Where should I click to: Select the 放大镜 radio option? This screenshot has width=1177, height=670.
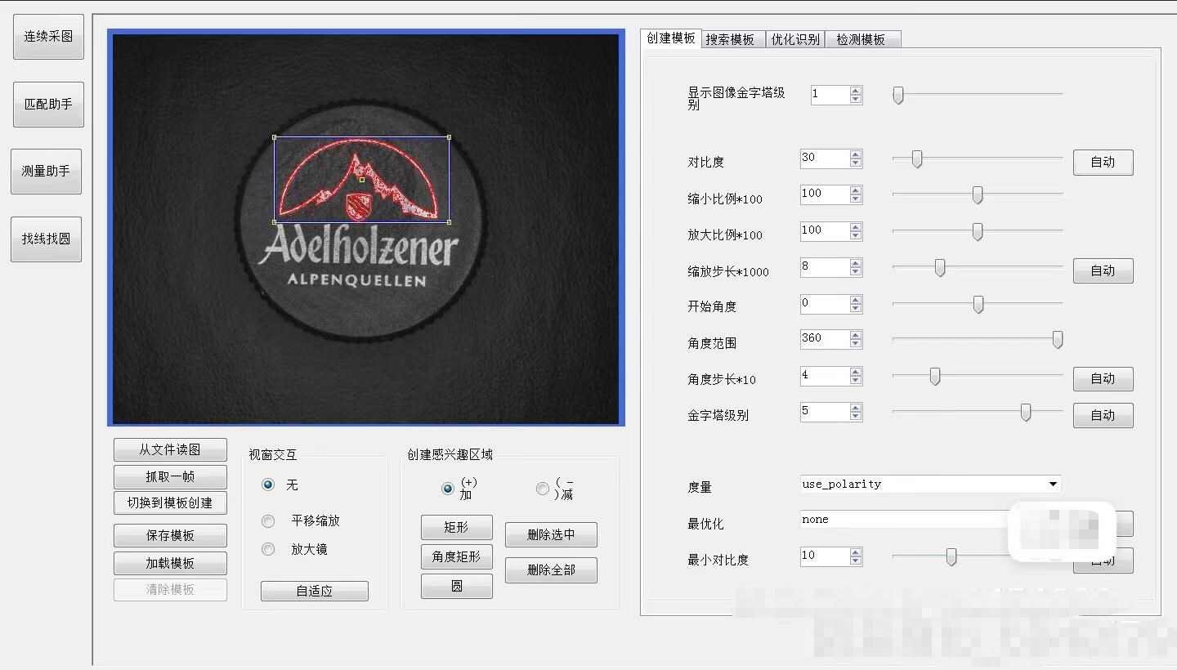pos(268,549)
